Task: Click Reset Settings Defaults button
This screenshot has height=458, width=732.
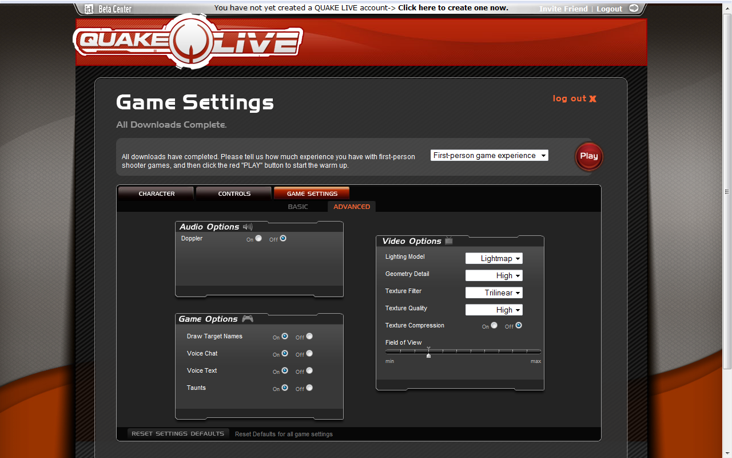Action: tap(178, 433)
